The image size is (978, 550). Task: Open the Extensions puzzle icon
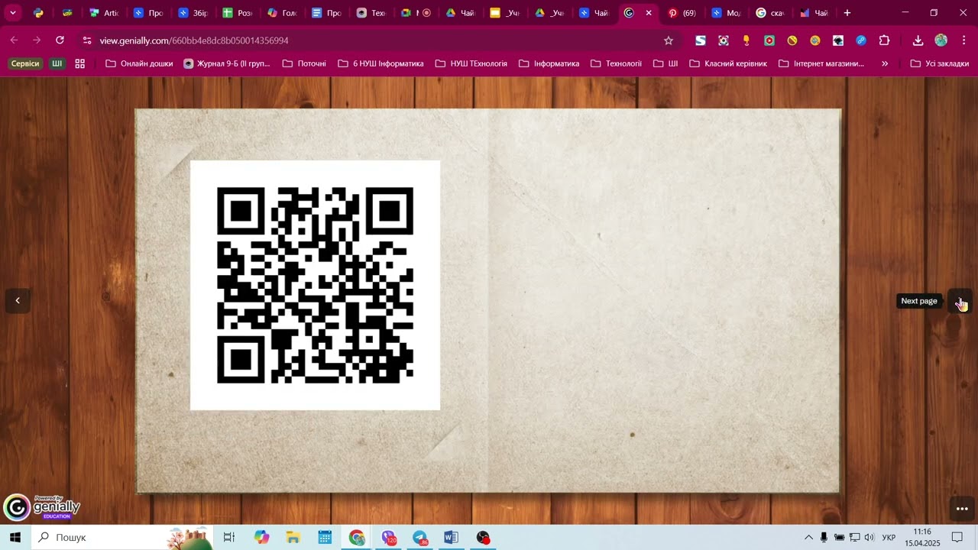pos(885,40)
